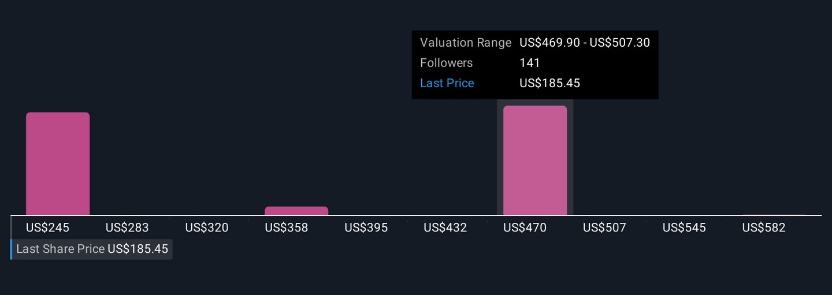Viewport: 832px width, 295px height.
Task: Click the US$545 axis label
Action: pyautogui.click(x=684, y=227)
